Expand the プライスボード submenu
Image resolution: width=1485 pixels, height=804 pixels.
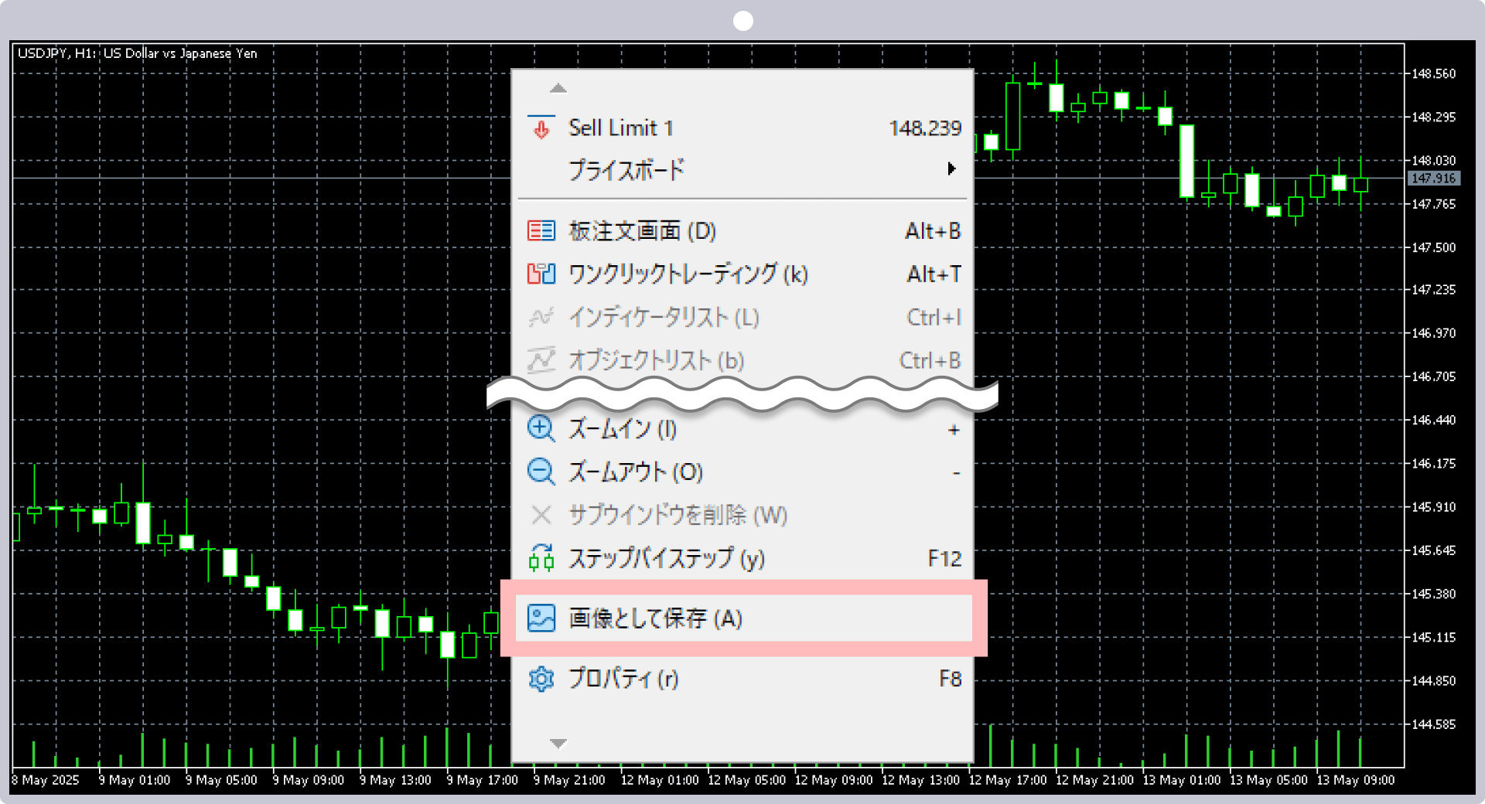pyautogui.click(x=951, y=169)
